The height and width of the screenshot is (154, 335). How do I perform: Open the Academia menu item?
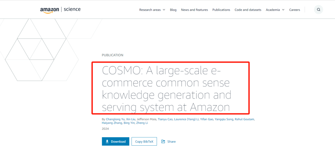click(273, 10)
